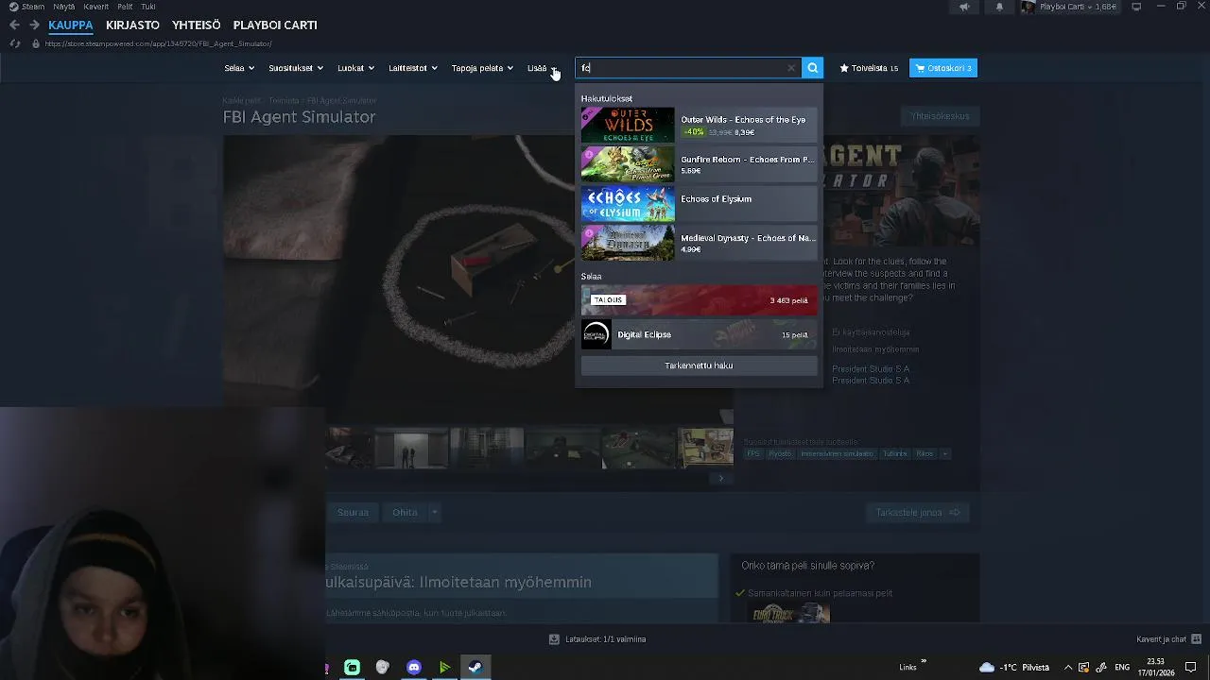The image size is (1210, 680).
Task: Open the Lataukset downloads status
Action: pos(597,639)
